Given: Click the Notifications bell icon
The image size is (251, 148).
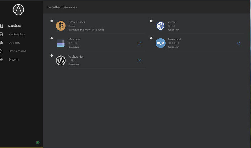Looking at the screenshot, I should pos(1,51).
